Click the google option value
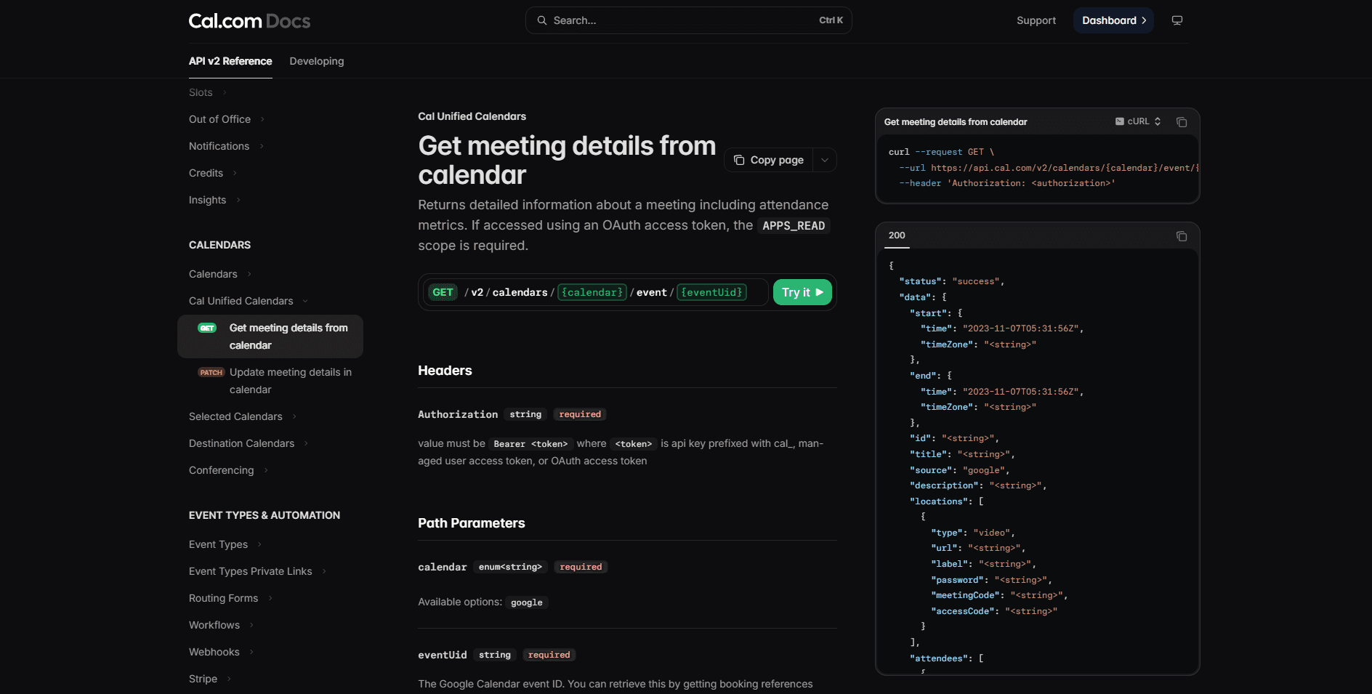1372x694 pixels. pos(527,602)
